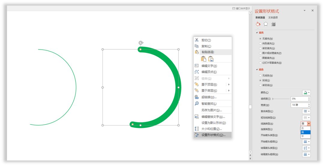Choose 编辑文字(X) in context menu
Screen dimensions: 324x166
click(x=213, y=66)
